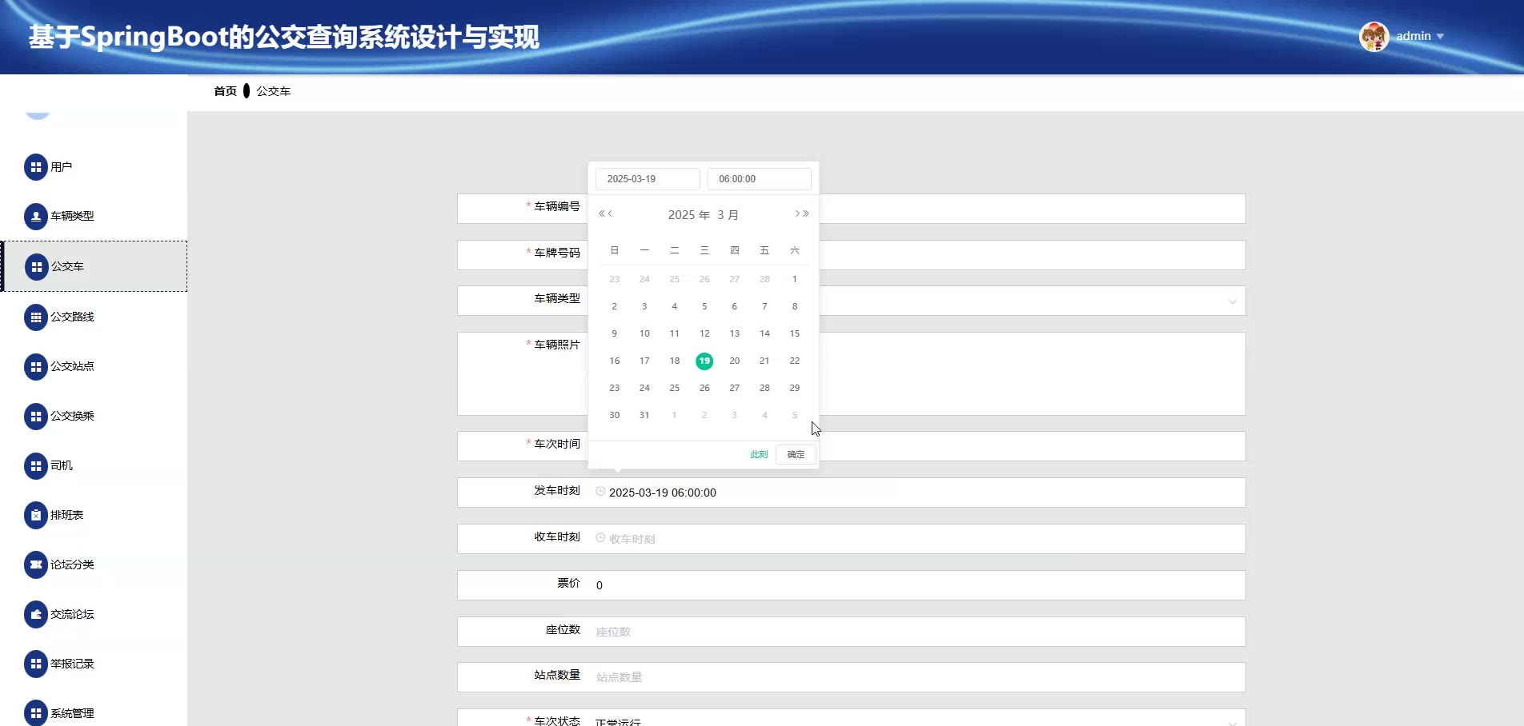This screenshot has height=726, width=1524.
Task: Focus the date box showing 2025-03-19
Action: tap(648, 179)
